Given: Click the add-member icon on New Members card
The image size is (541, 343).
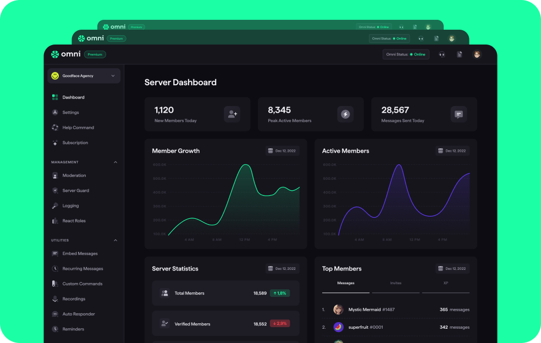Looking at the screenshot, I should [232, 114].
